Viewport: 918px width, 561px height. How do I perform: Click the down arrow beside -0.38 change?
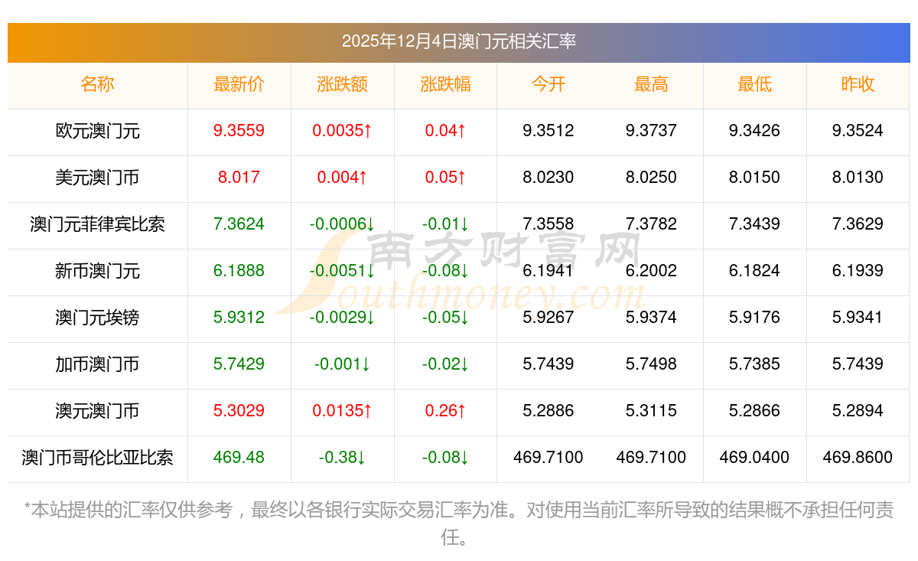361,458
